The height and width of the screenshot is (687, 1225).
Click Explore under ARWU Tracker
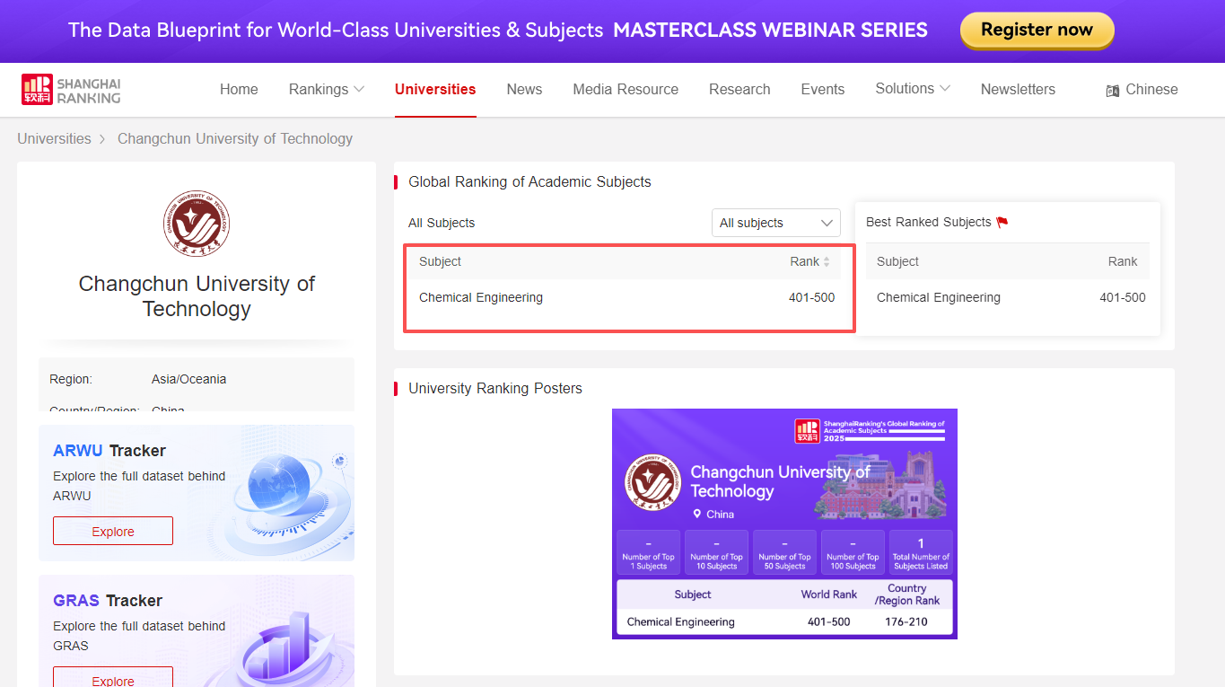coord(113,532)
